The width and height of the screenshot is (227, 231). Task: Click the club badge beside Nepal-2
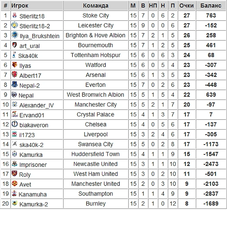click(x=15, y=85)
